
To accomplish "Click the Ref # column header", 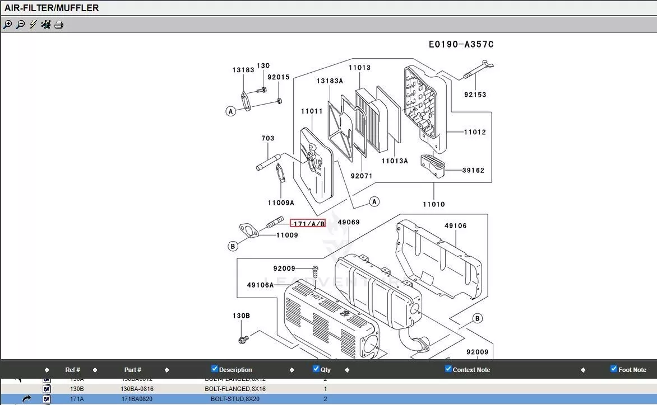I will [x=73, y=370].
